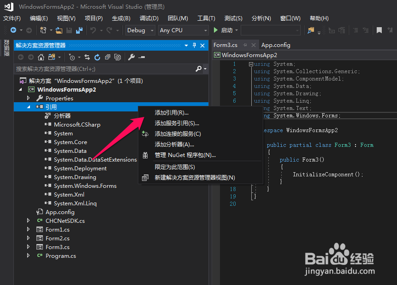
Task: Click Sync with Active Document icon
Action: 87,58
